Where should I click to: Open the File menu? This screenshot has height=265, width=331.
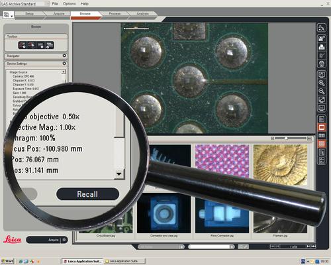pyautogui.click(x=55, y=4)
